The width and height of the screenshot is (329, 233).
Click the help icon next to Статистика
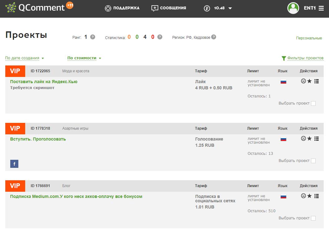(x=160, y=37)
